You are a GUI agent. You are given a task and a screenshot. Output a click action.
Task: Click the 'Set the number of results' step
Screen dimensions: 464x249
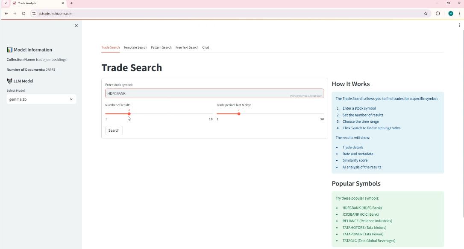click(x=363, y=115)
